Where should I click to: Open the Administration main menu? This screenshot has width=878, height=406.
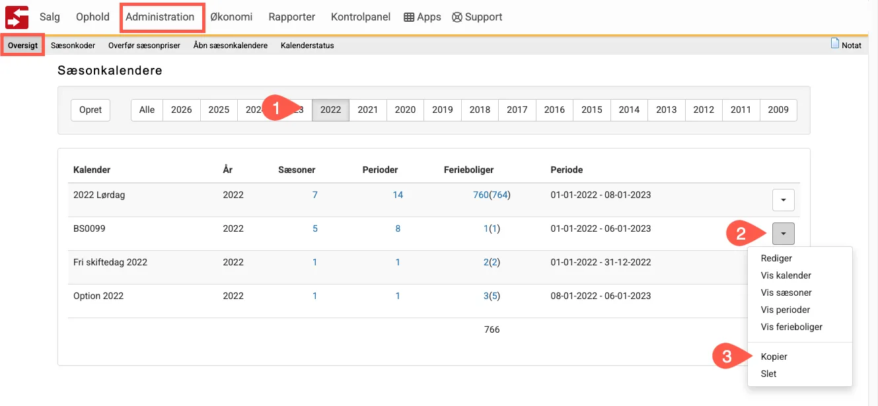(160, 17)
